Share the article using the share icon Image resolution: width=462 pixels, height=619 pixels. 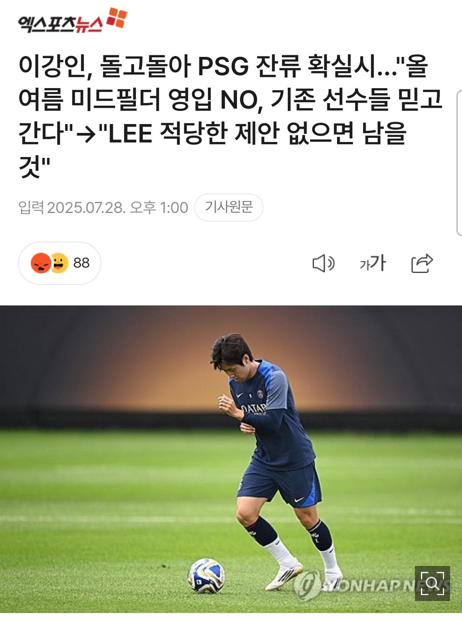point(422,263)
